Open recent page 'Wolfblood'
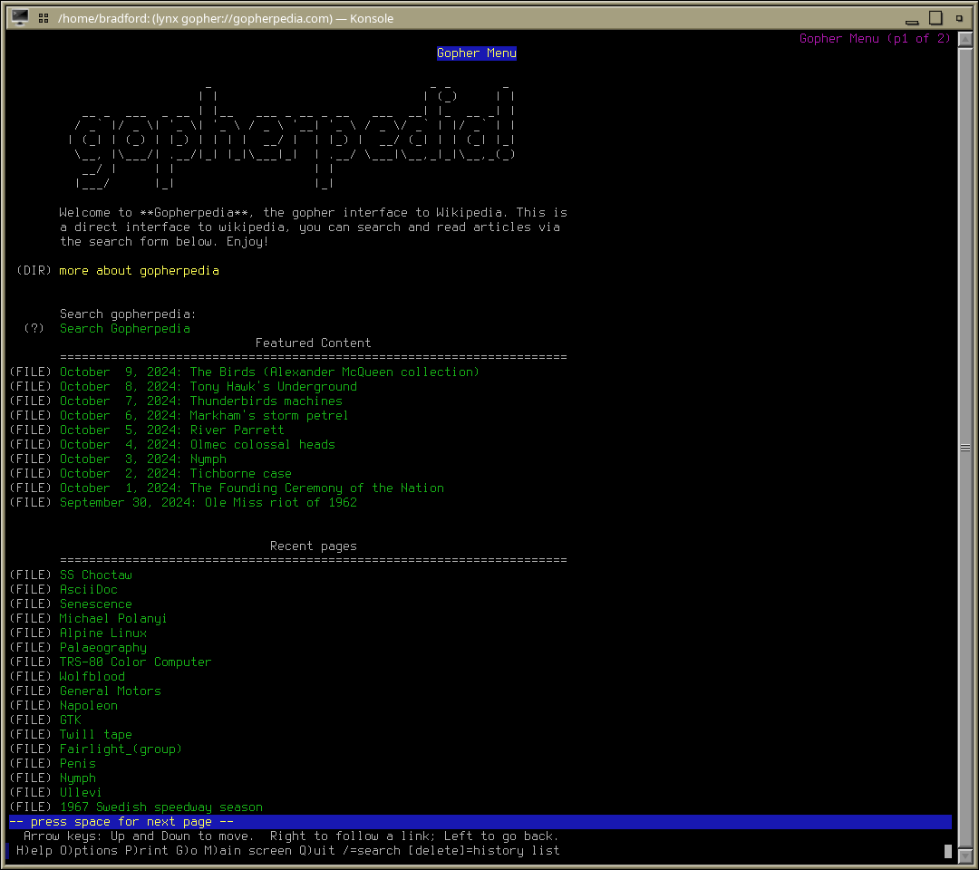979x870 pixels. tap(92, 677)
